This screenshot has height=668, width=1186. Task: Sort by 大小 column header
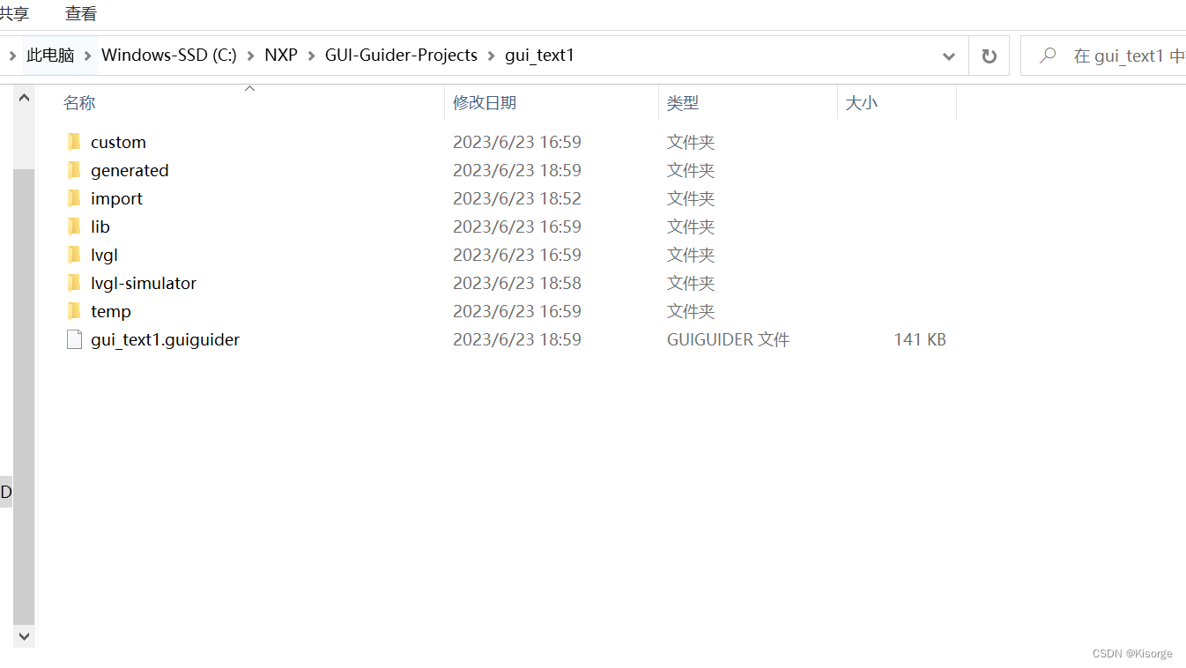(862, 103)
